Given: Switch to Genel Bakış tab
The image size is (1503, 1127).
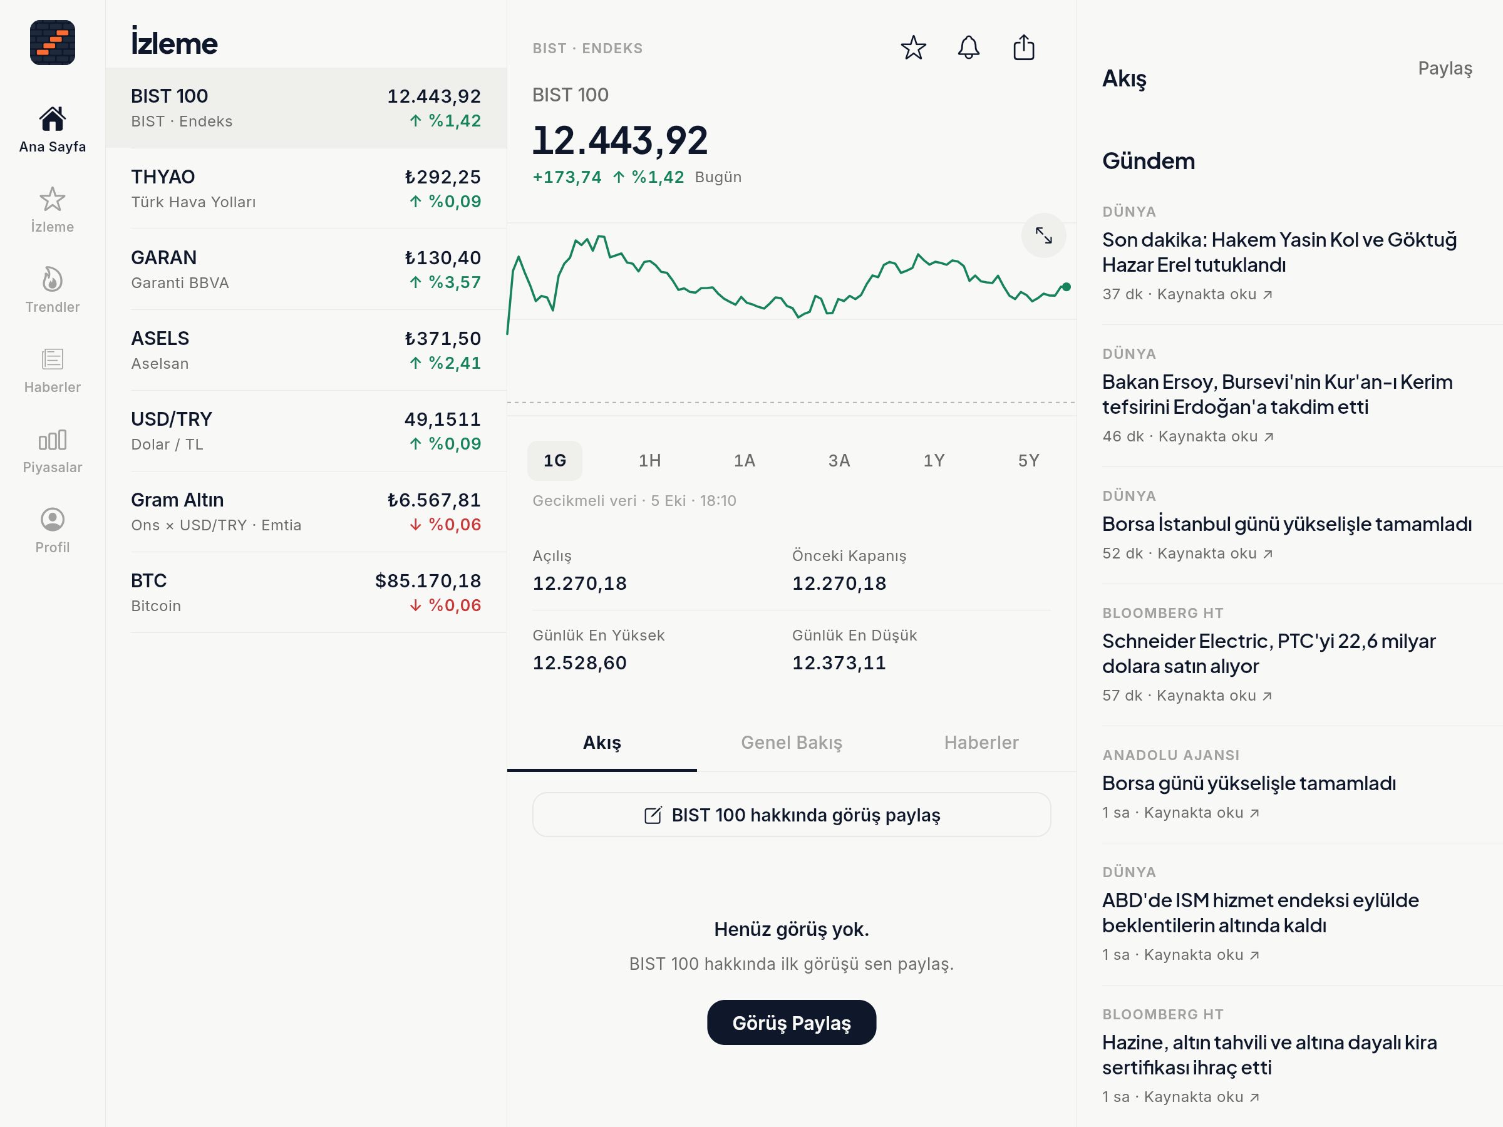Looking at the screenshot, I should pyautogui.click(x=791, y=743).
